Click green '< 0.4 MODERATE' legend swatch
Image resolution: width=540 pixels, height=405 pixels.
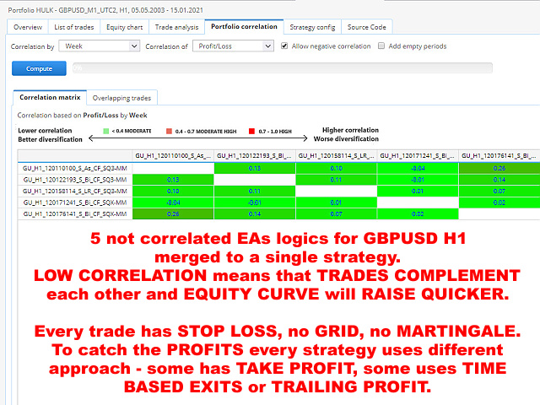click(106, 131)
